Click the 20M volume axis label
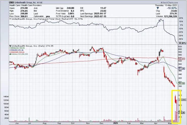 click(x=6, y=118)
